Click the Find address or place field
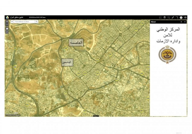Image resolution: width=192 pixels, height=134 pixels. click(x=24, y=22)
